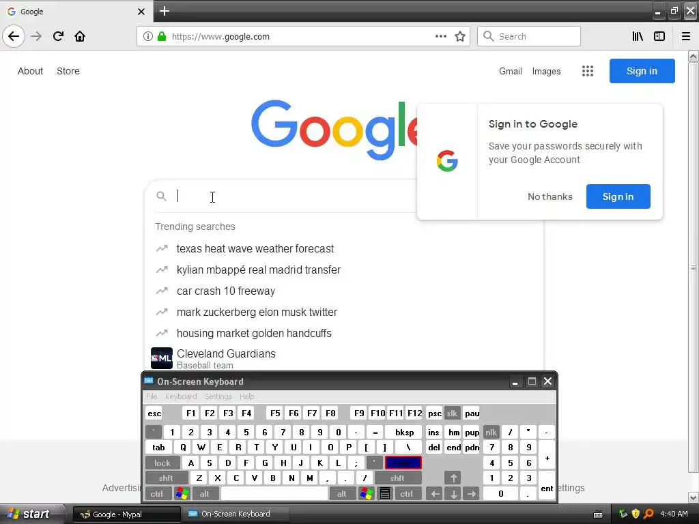
Task: Open the Keyboard menu in On-Screen Keyboard
Action: pyautogui.click(x=180, y=396)
